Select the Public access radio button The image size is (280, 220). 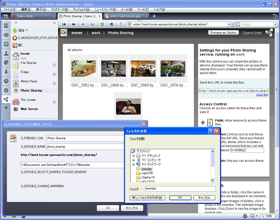pos(203,122)
